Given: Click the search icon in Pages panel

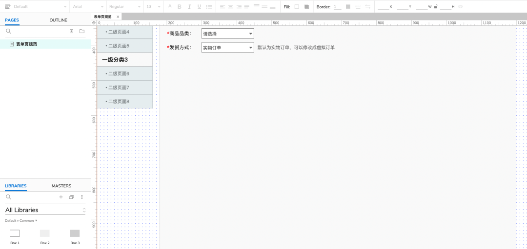Looking at the screenshot, I should [x=9, y=31].
